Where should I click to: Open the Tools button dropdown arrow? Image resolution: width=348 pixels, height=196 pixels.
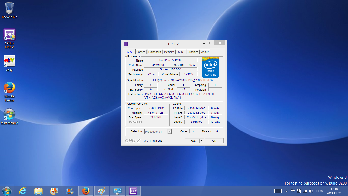tap(202, 141)
